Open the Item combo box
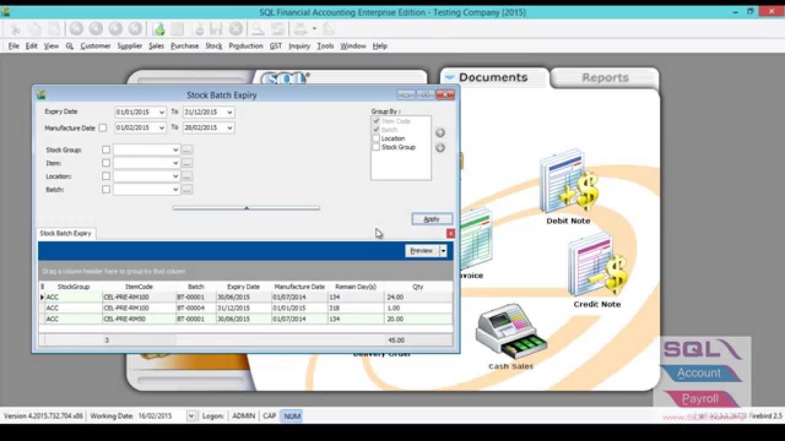The image size is (785, 441). (x=175, y=163)
